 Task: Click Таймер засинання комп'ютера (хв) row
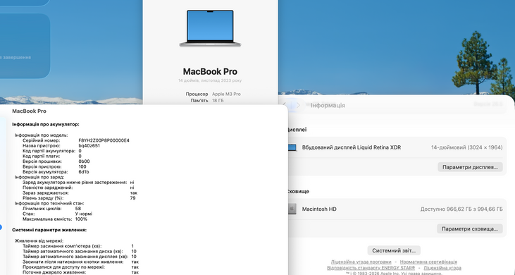click(x=78, y=246)
